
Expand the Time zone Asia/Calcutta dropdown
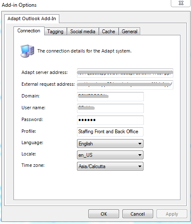(x=110, y=166)
